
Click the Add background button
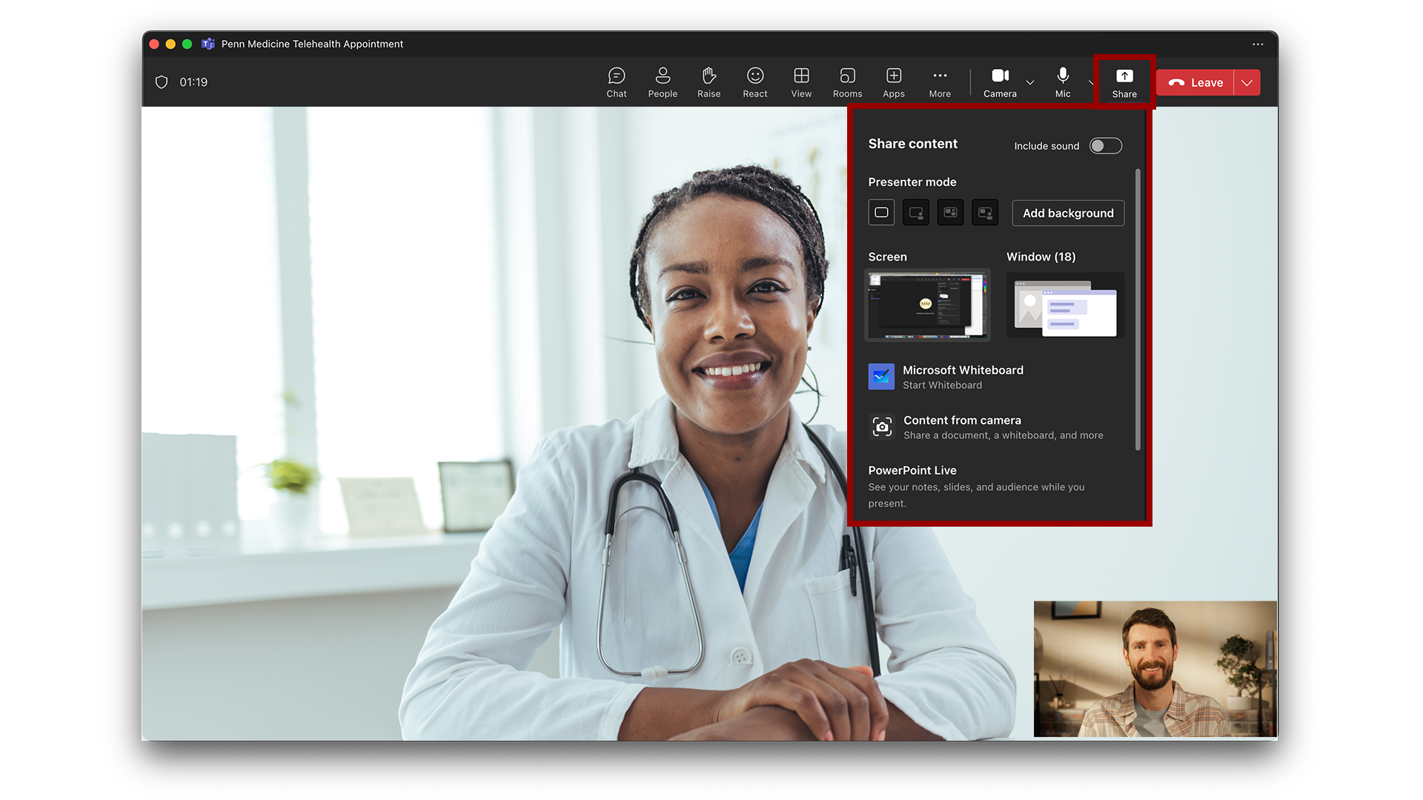(1068, 213)
